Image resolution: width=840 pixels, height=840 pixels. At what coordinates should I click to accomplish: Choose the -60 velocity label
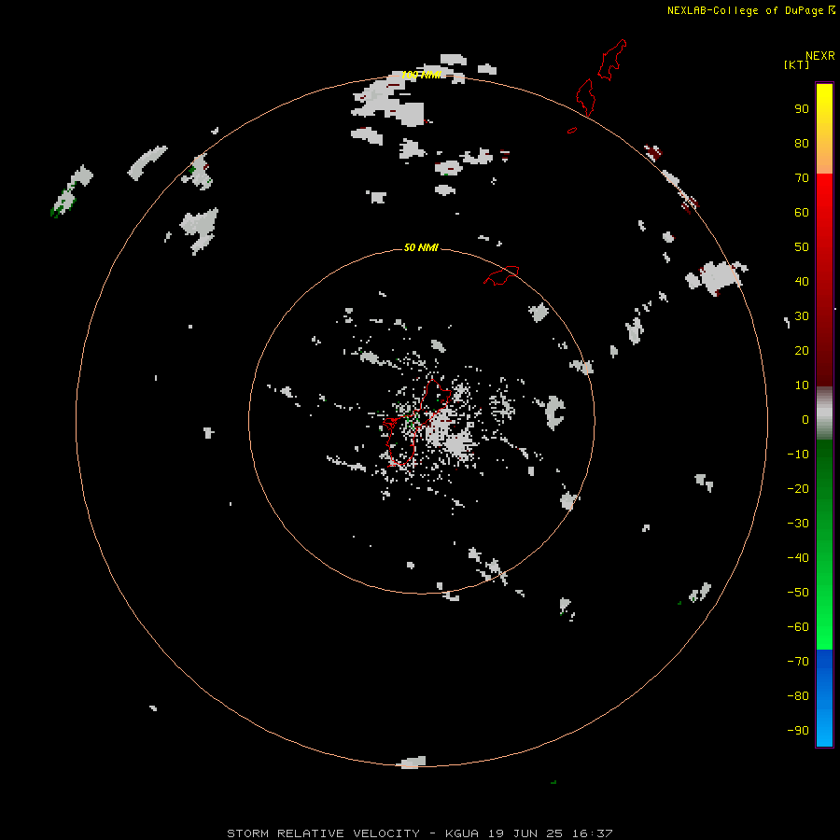798,627
